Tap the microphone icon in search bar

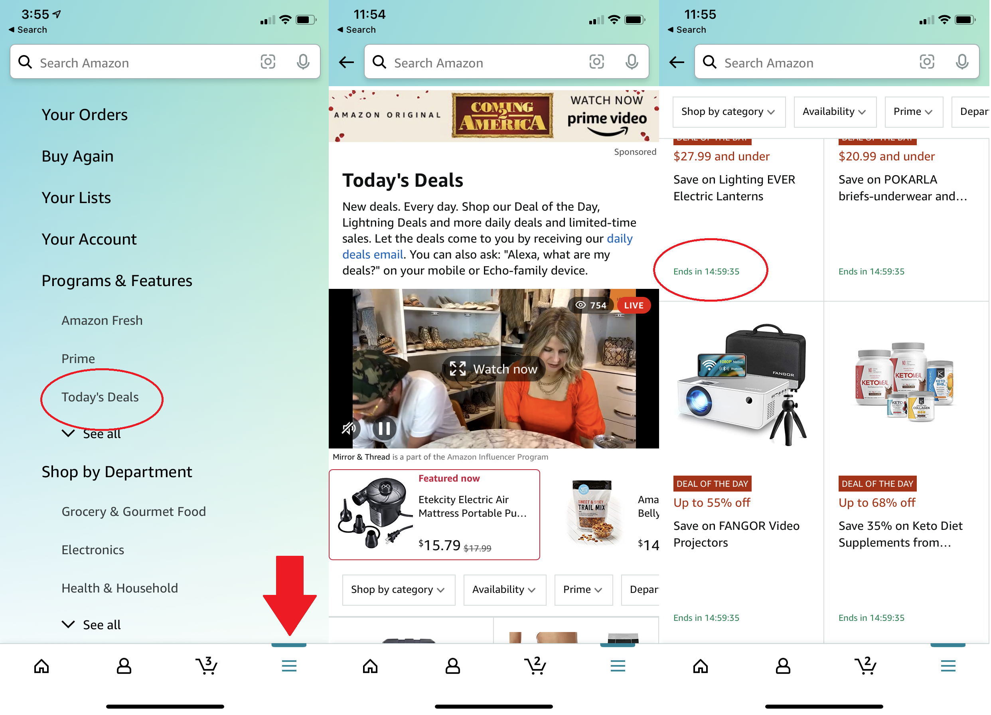303,61
